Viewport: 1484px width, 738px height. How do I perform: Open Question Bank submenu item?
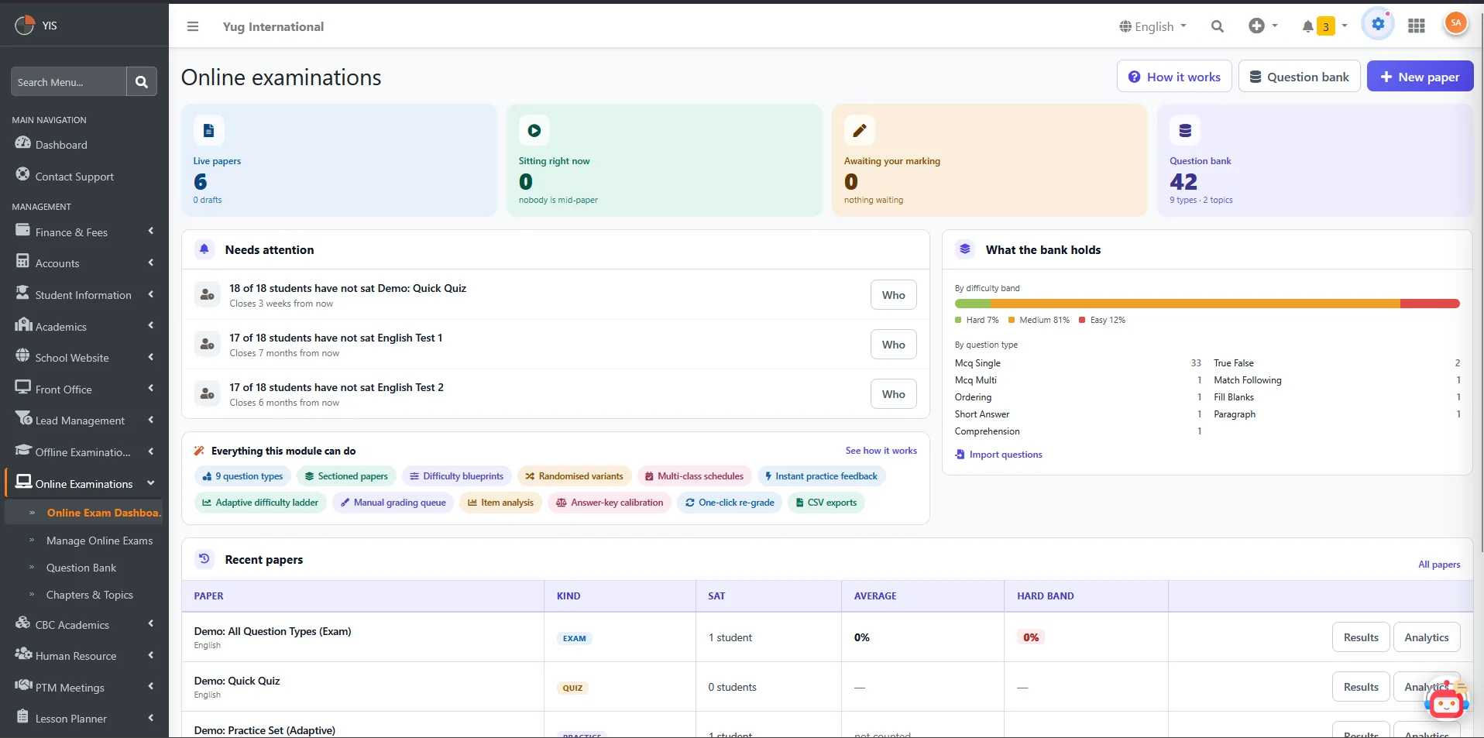[81, 568]
